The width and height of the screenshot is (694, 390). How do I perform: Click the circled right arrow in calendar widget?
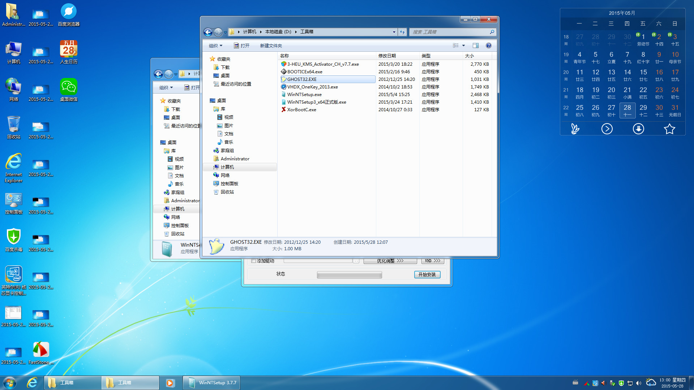point(607,129)
